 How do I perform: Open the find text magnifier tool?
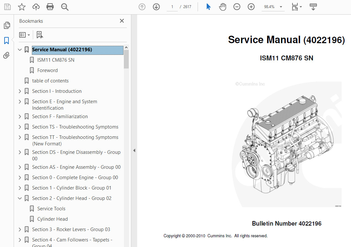point(65,7)
